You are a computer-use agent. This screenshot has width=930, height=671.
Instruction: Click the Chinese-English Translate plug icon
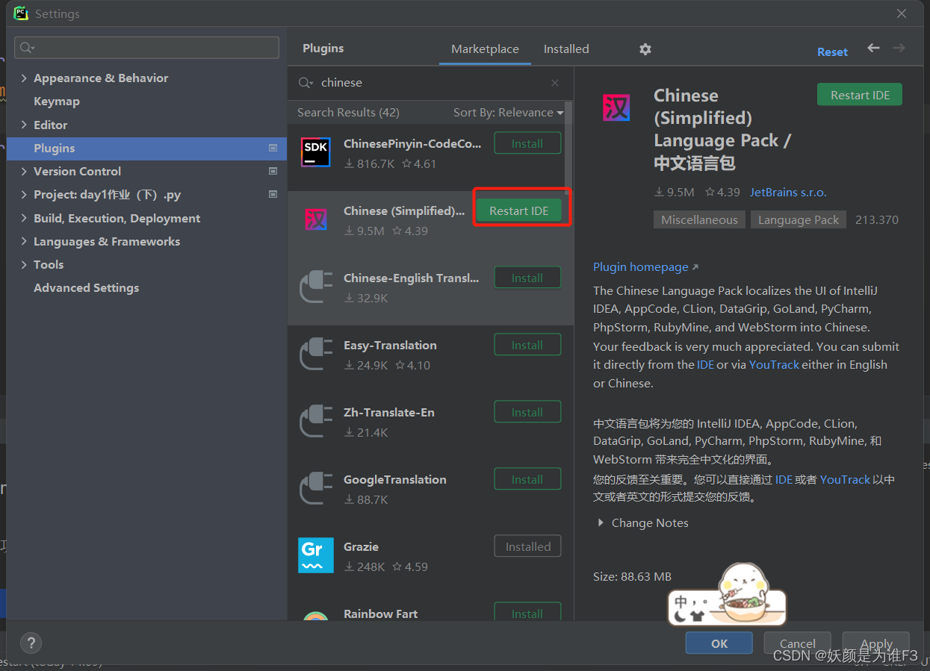point(316,287)
